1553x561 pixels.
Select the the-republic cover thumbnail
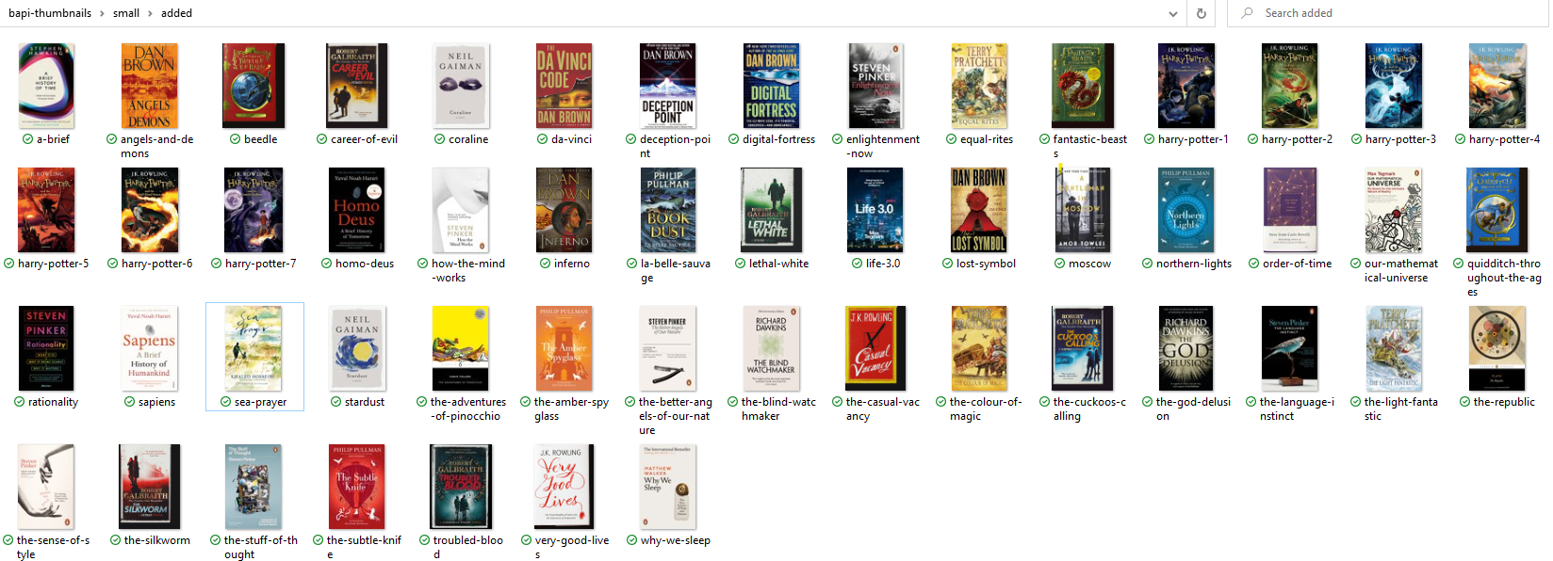click(1497, 348)
